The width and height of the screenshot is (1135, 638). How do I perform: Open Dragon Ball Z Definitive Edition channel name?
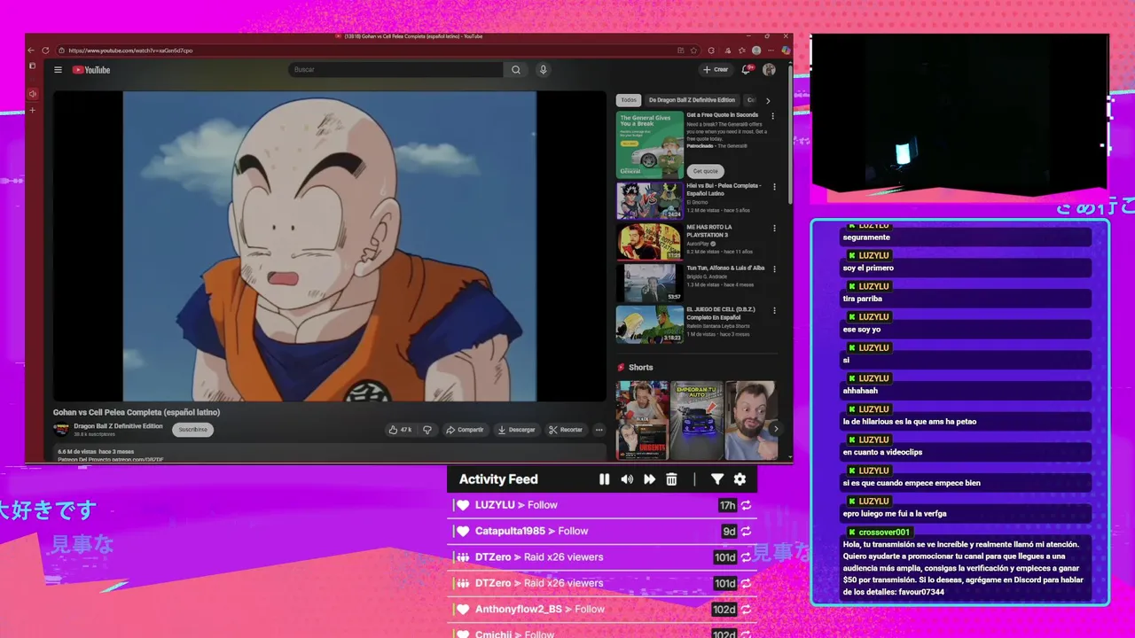point(118,426)
